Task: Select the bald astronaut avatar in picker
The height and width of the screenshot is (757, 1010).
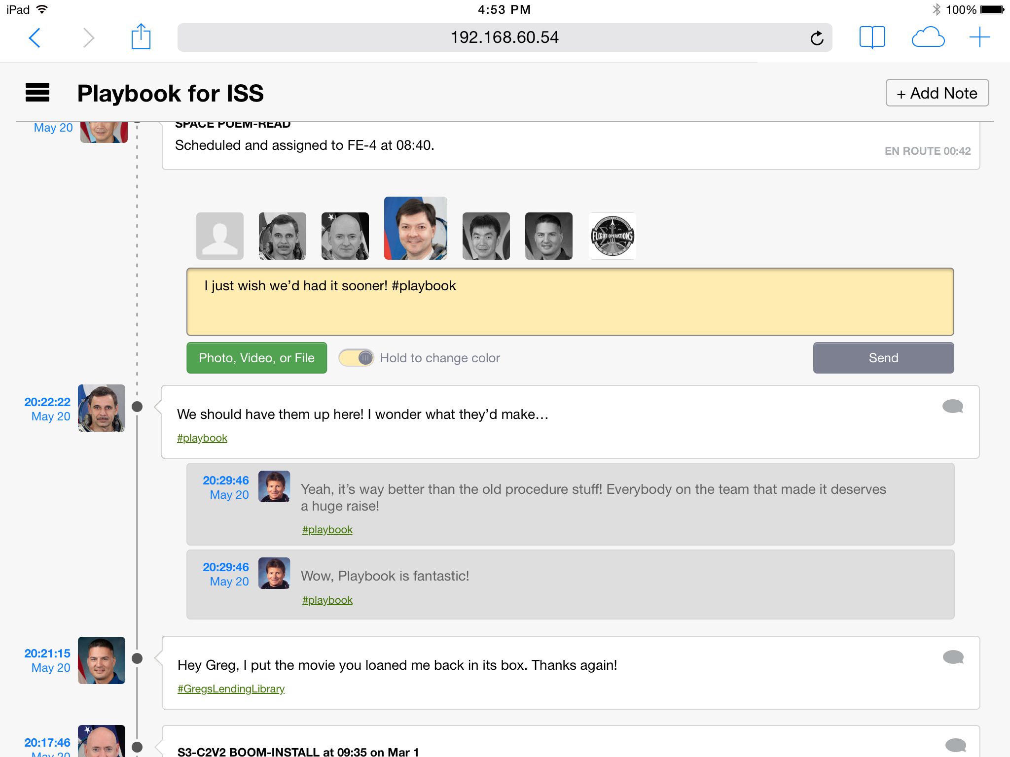Action: pos(345,236)
